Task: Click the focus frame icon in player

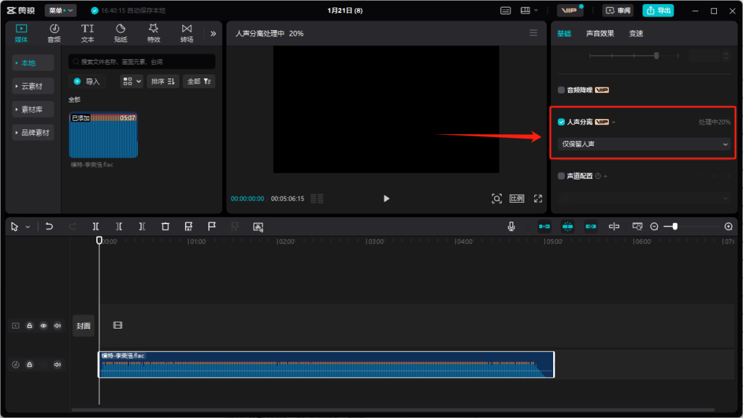Action: pyautogui.click(x=497, y=199)
